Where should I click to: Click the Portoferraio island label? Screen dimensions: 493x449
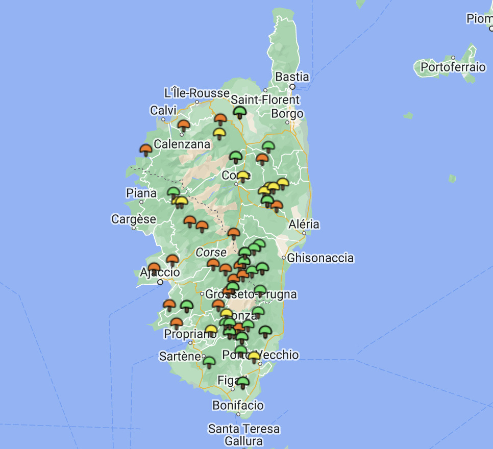tap(453, 66)
